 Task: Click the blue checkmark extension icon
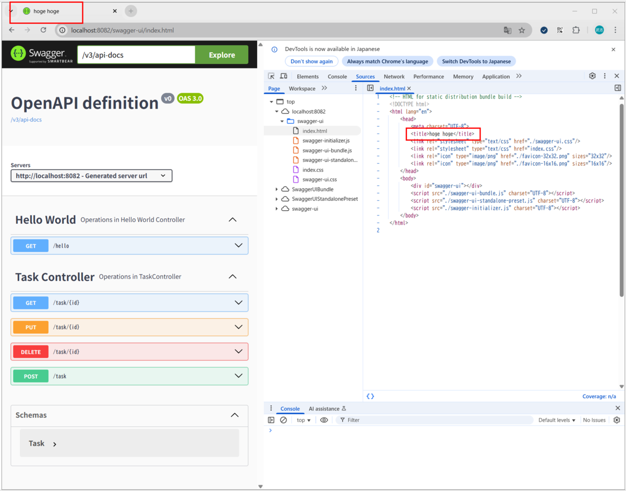tap(544, 30)
